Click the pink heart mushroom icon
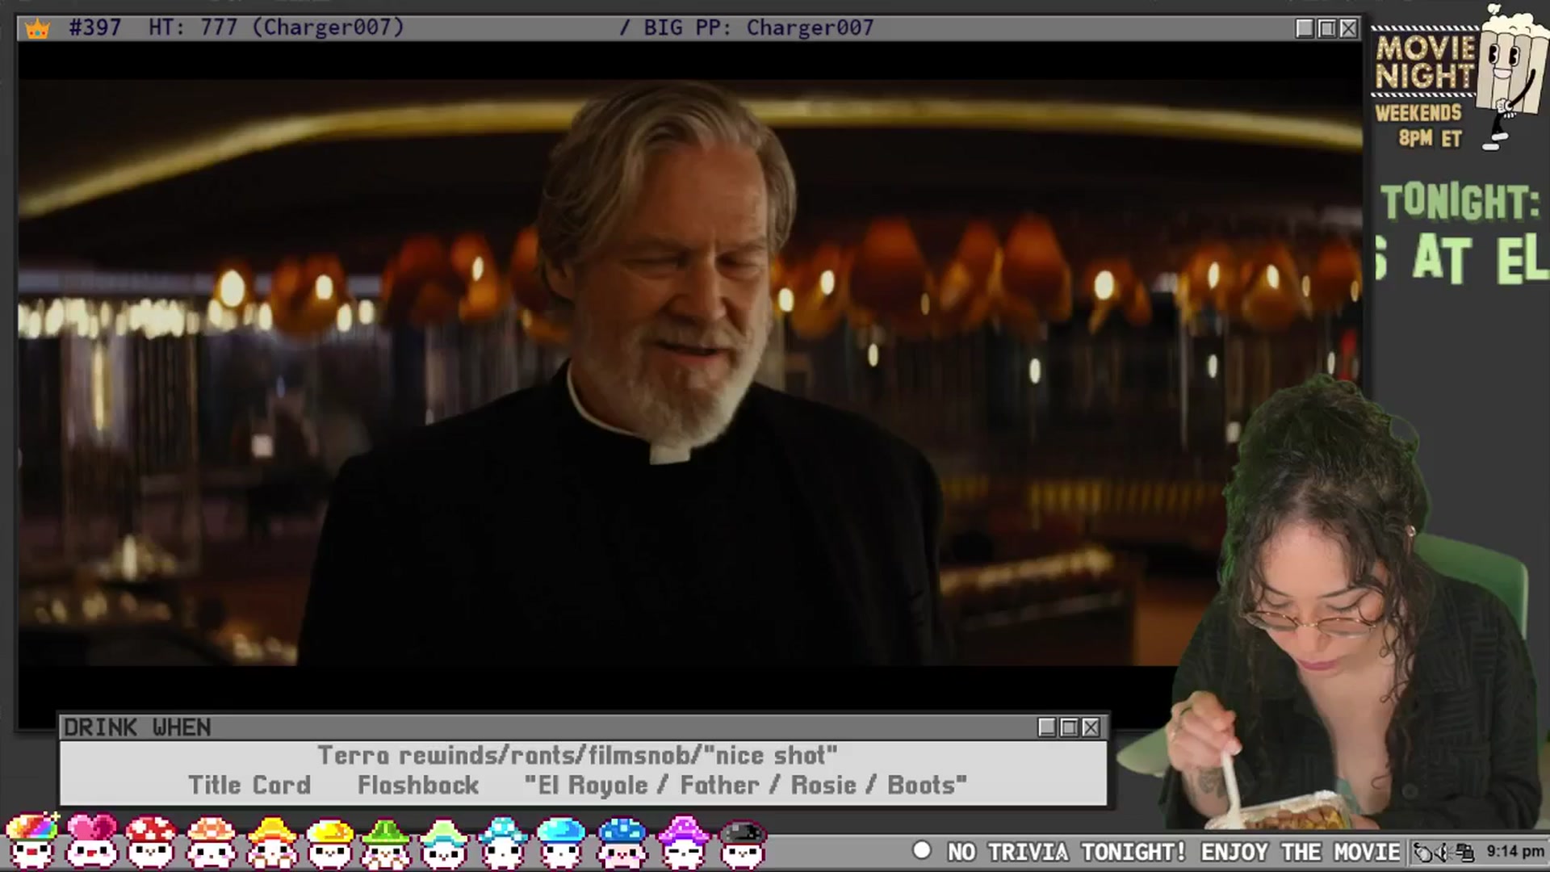The height and width of the screenshot is (872, 1550). [x=91, y=841]
